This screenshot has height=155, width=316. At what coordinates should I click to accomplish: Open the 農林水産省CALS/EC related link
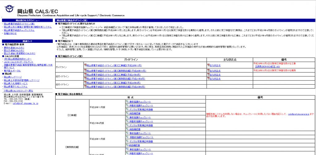click(x=14, y=48)
